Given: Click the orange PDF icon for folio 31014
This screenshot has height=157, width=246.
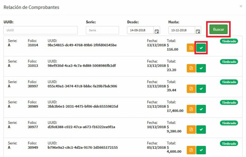Looking at the screenshot, I should point(191,48).
